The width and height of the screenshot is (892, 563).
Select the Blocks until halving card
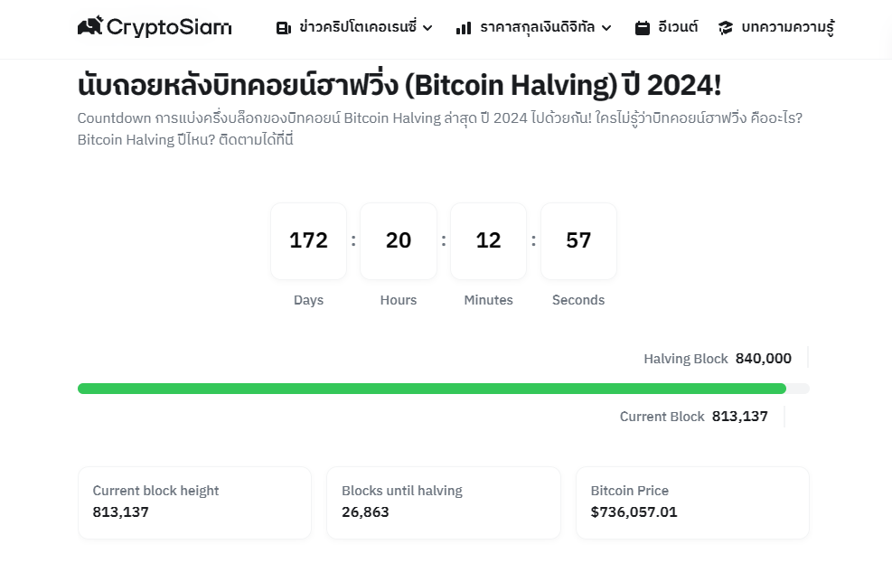click(x=444, y=502)
